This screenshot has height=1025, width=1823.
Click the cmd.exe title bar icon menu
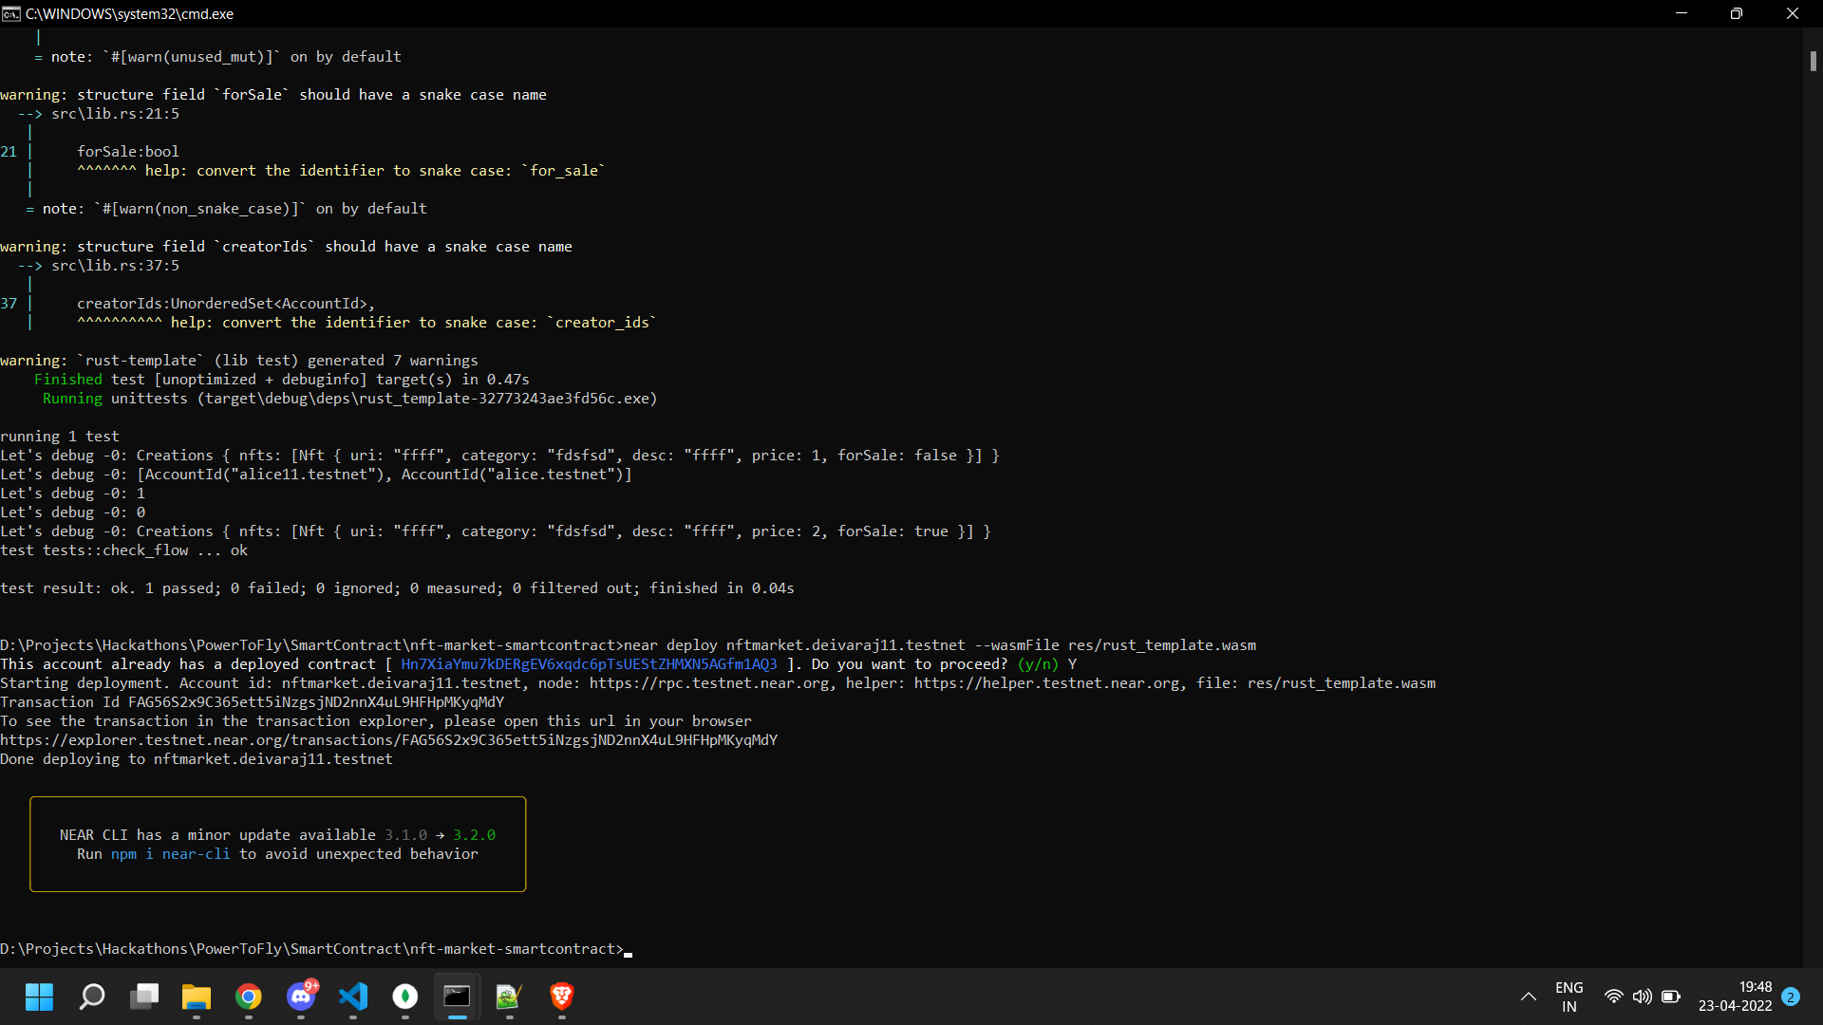coord(11,13)
